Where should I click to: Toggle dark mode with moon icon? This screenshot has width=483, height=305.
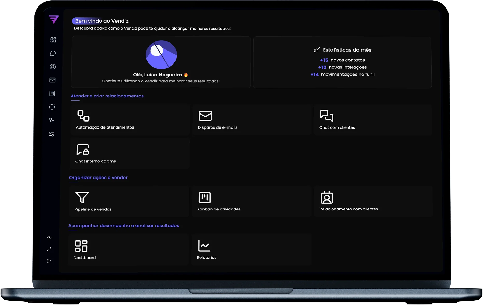pyautogui.click(x=50, y=238)
